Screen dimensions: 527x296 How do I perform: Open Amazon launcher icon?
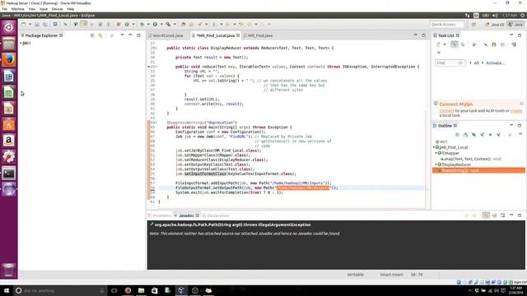click(9, 141)
